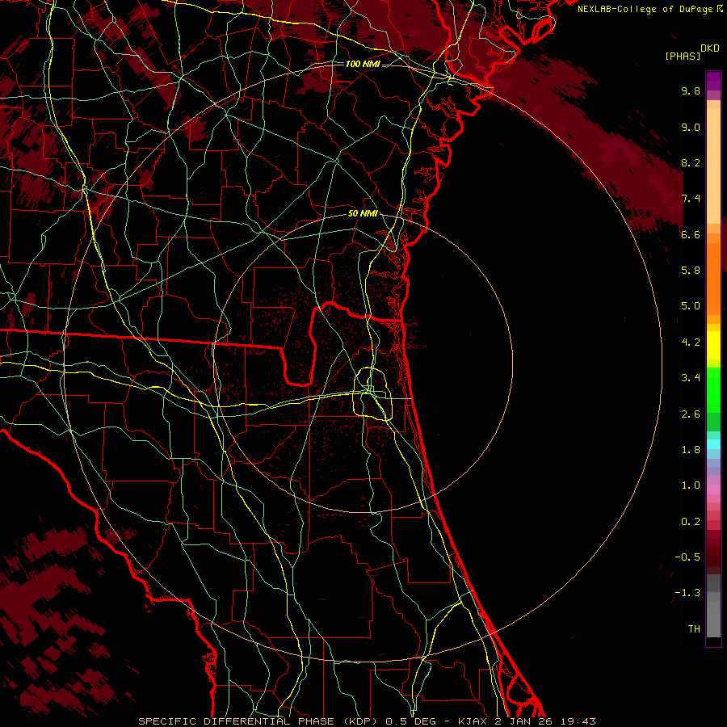Pick the peach segment of color bar

pos(713,166)
